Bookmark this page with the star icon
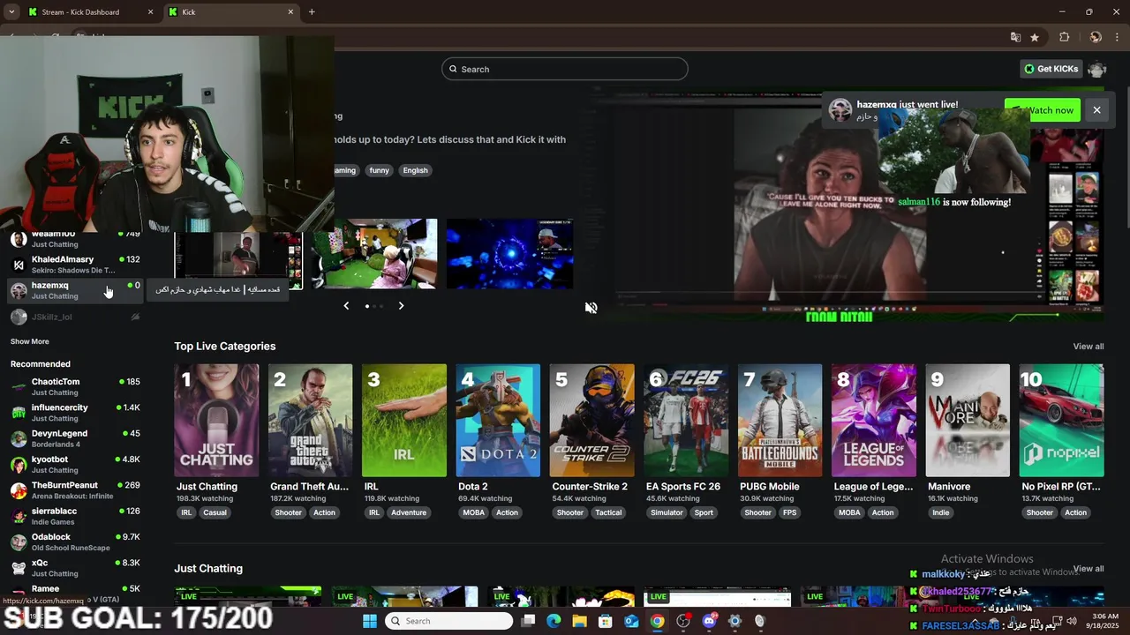This screenshot has height=635, width=1130. 1035,37
